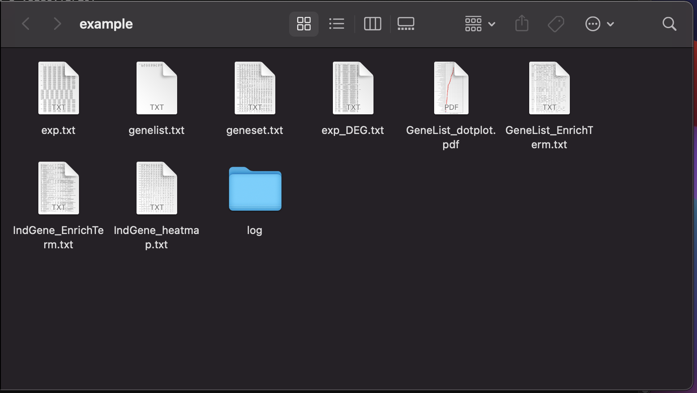The width and height of the screenshot is (697, 393).
Task: Select the exp.txt file
Action: [x=58, y=88]
